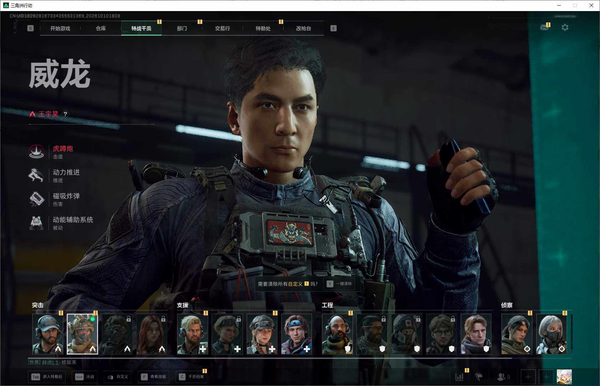This screenshot has height=386, width=600.
Task: Switch to the 仓库 tab
Action: click(101, 28)
